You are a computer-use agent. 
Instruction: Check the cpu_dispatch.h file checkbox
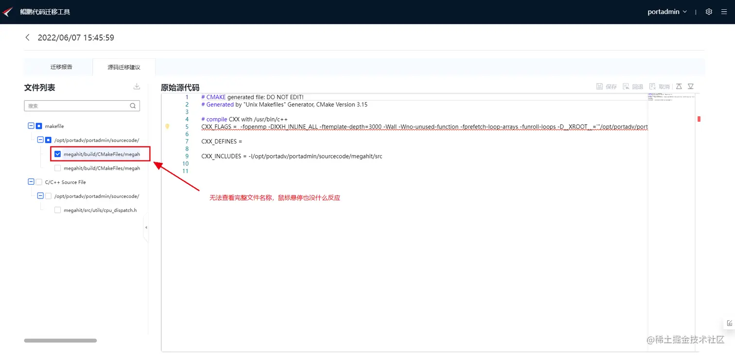pos(58,210)
